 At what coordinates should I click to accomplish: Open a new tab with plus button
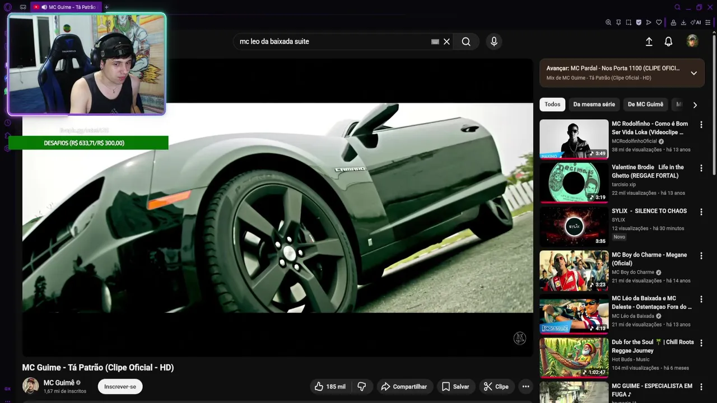106,7
